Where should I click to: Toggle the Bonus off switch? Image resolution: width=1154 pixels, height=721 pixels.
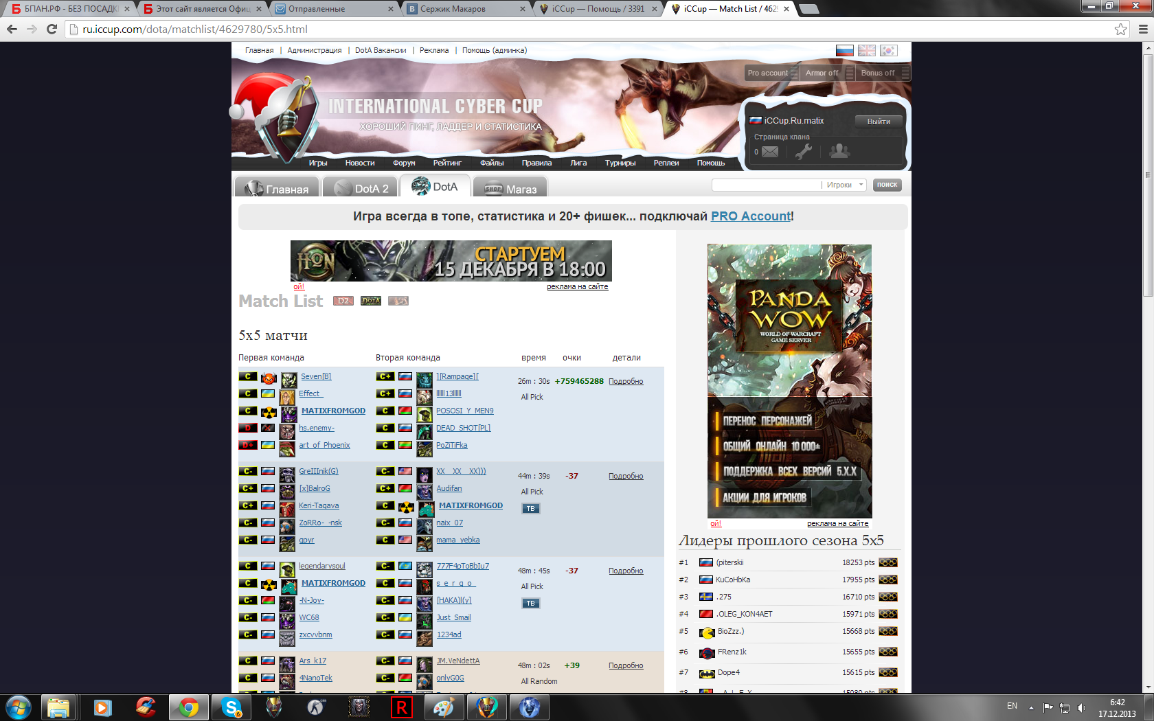click(x=883, y=73)
